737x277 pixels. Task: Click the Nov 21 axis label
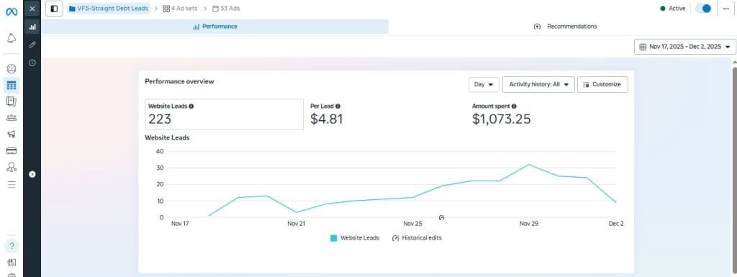pyautogui.click(x=296, y=224)
